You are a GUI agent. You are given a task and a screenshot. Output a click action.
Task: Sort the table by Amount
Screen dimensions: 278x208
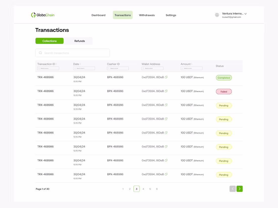pos(191,64)
